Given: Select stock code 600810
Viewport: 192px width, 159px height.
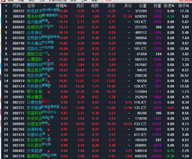Looking at the screenshot, I should 19,81.
